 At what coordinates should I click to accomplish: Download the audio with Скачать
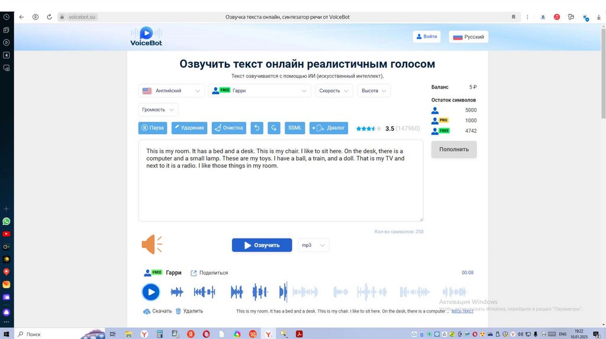point(157,311)
